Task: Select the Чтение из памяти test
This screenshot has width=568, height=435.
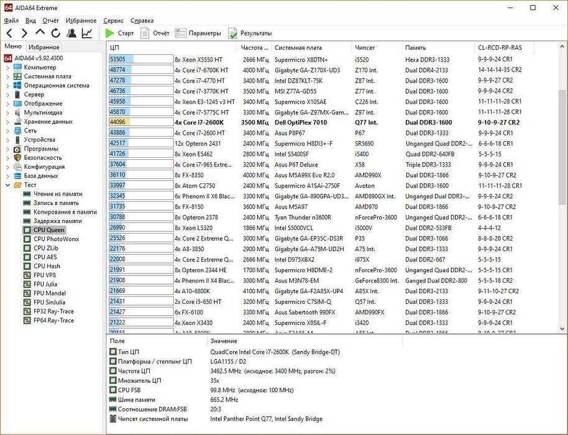Action: pyautogui.click(x=58, y=194)
